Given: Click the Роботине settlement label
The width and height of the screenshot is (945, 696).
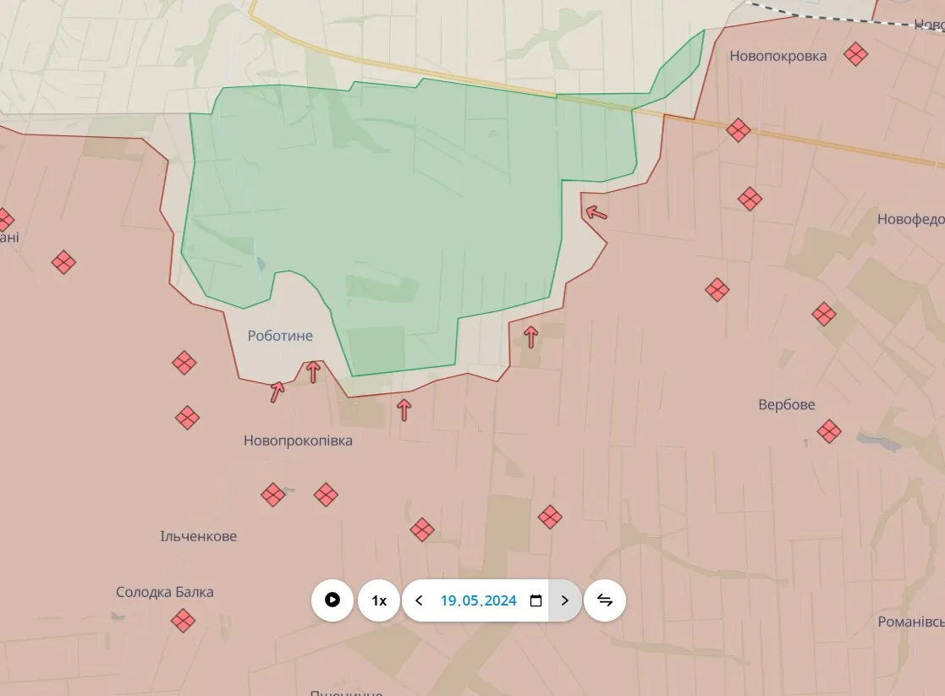Looking at the screenshot, I should click(x=280, y=336).
